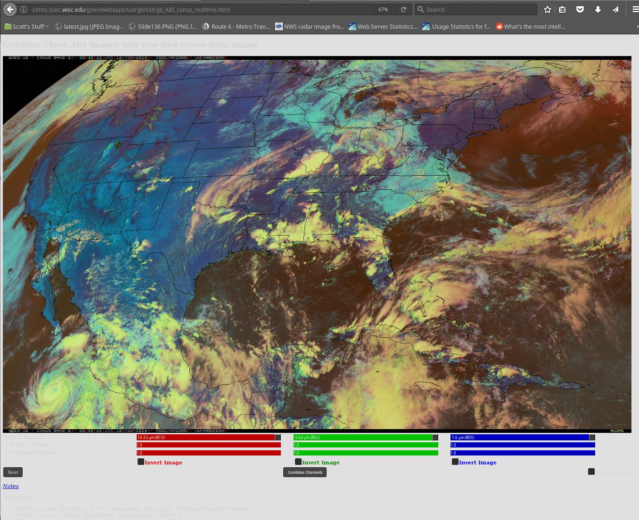Click the Reset button
Screen dimensions: 639x520
13,472
